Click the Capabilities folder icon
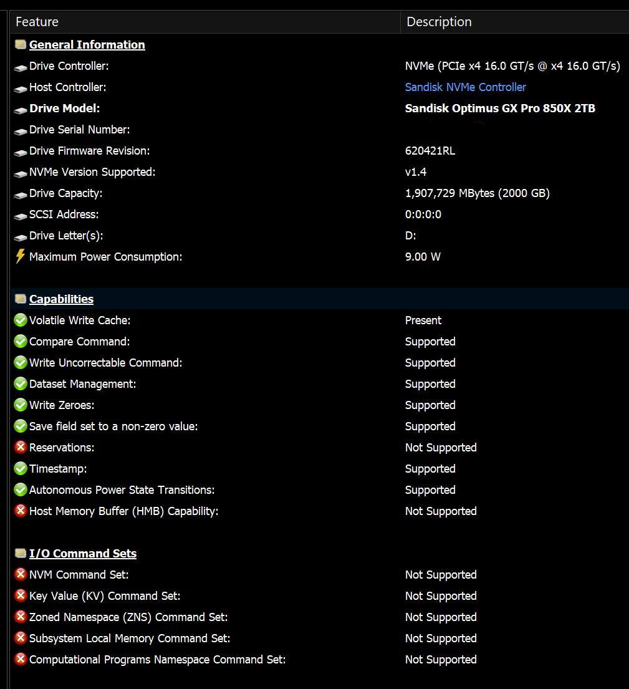The image size is (629, 689). [x=20, y=299]
